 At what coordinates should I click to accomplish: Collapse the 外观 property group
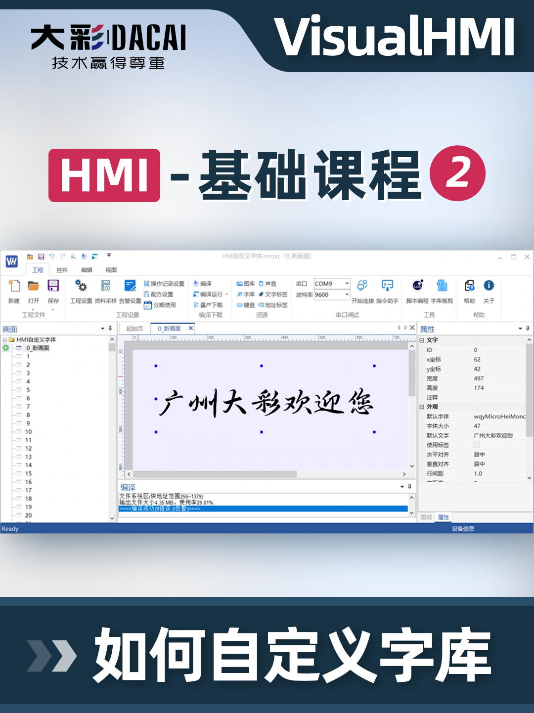click(422, 407)
